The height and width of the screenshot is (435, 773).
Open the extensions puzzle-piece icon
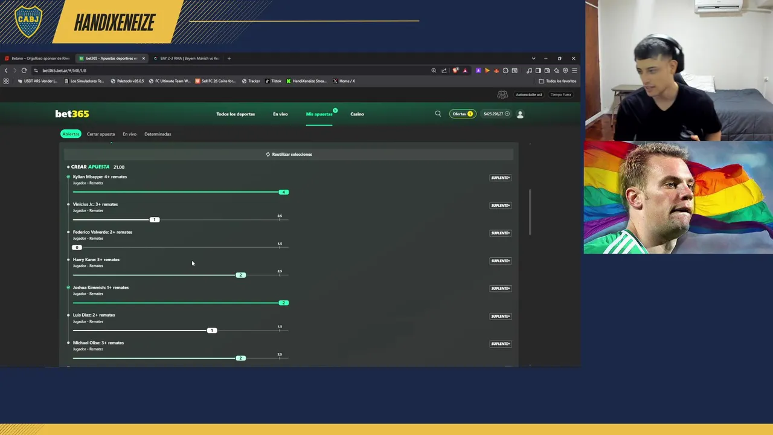(505, 71)
